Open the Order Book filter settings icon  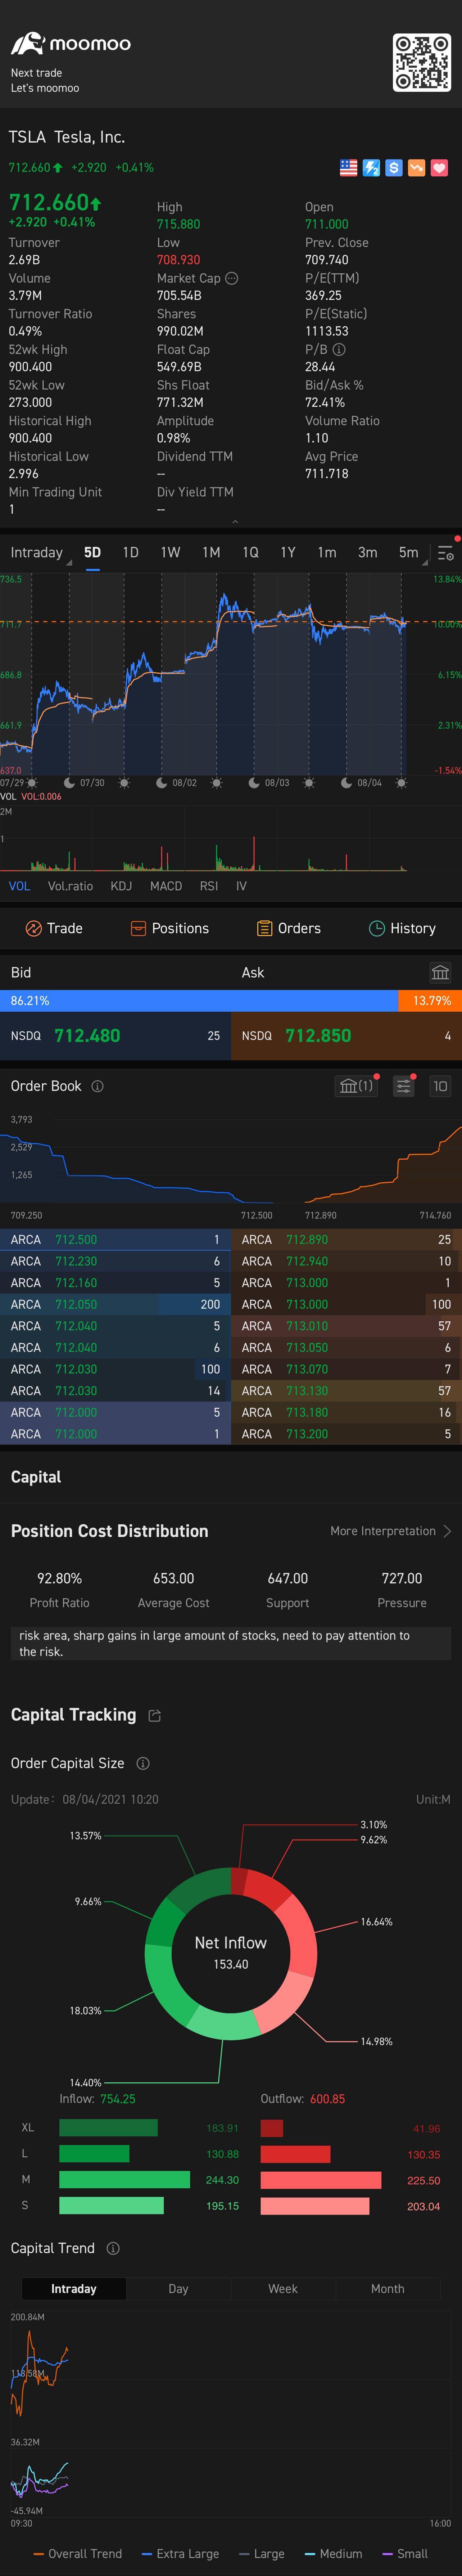(404, 1086)
